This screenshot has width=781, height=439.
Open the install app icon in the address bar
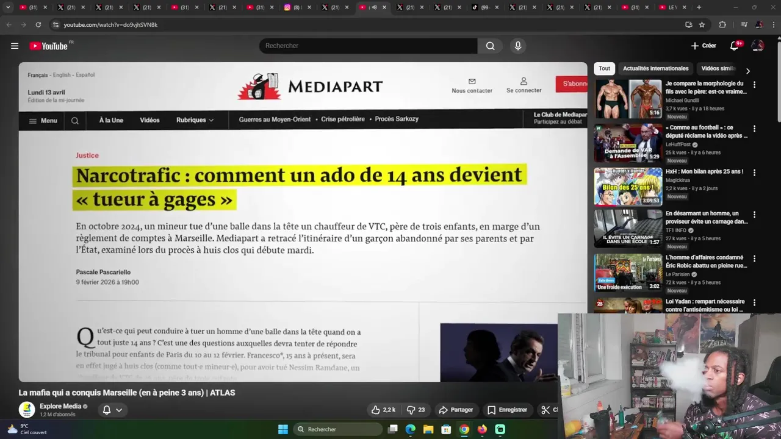tap(688, 24)
